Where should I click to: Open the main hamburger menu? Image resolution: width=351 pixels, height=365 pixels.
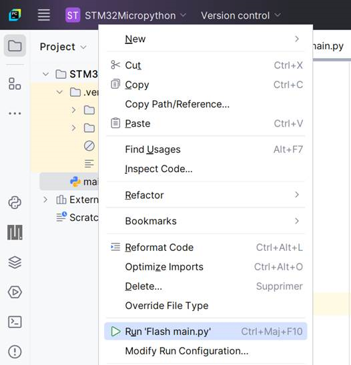point(44,15)
